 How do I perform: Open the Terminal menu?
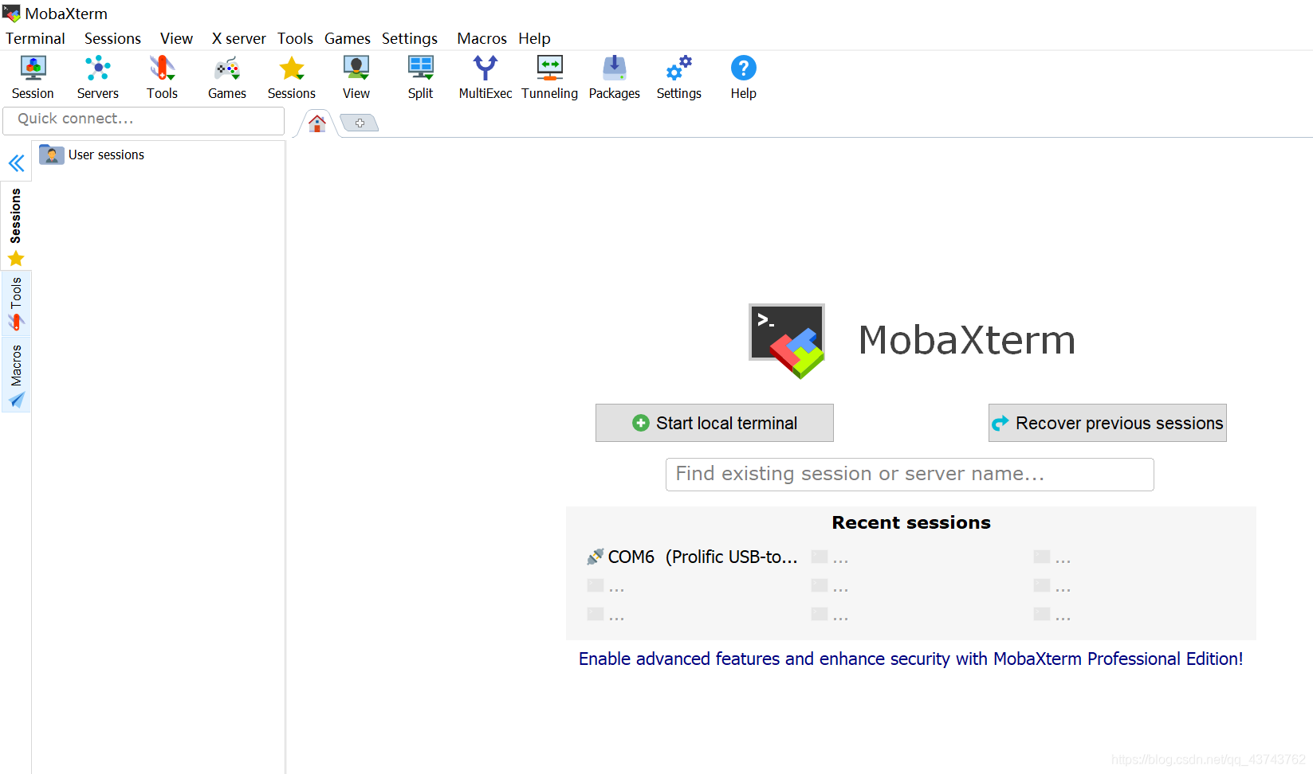coord(35,38)
